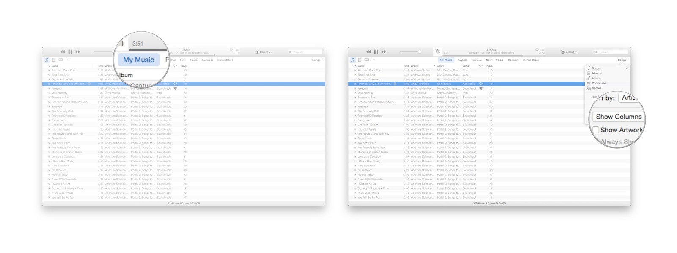This screenshot has height=253, width=677.
Task: Open Songs view dropdown, left window
Action: click(x=317, y=60)
